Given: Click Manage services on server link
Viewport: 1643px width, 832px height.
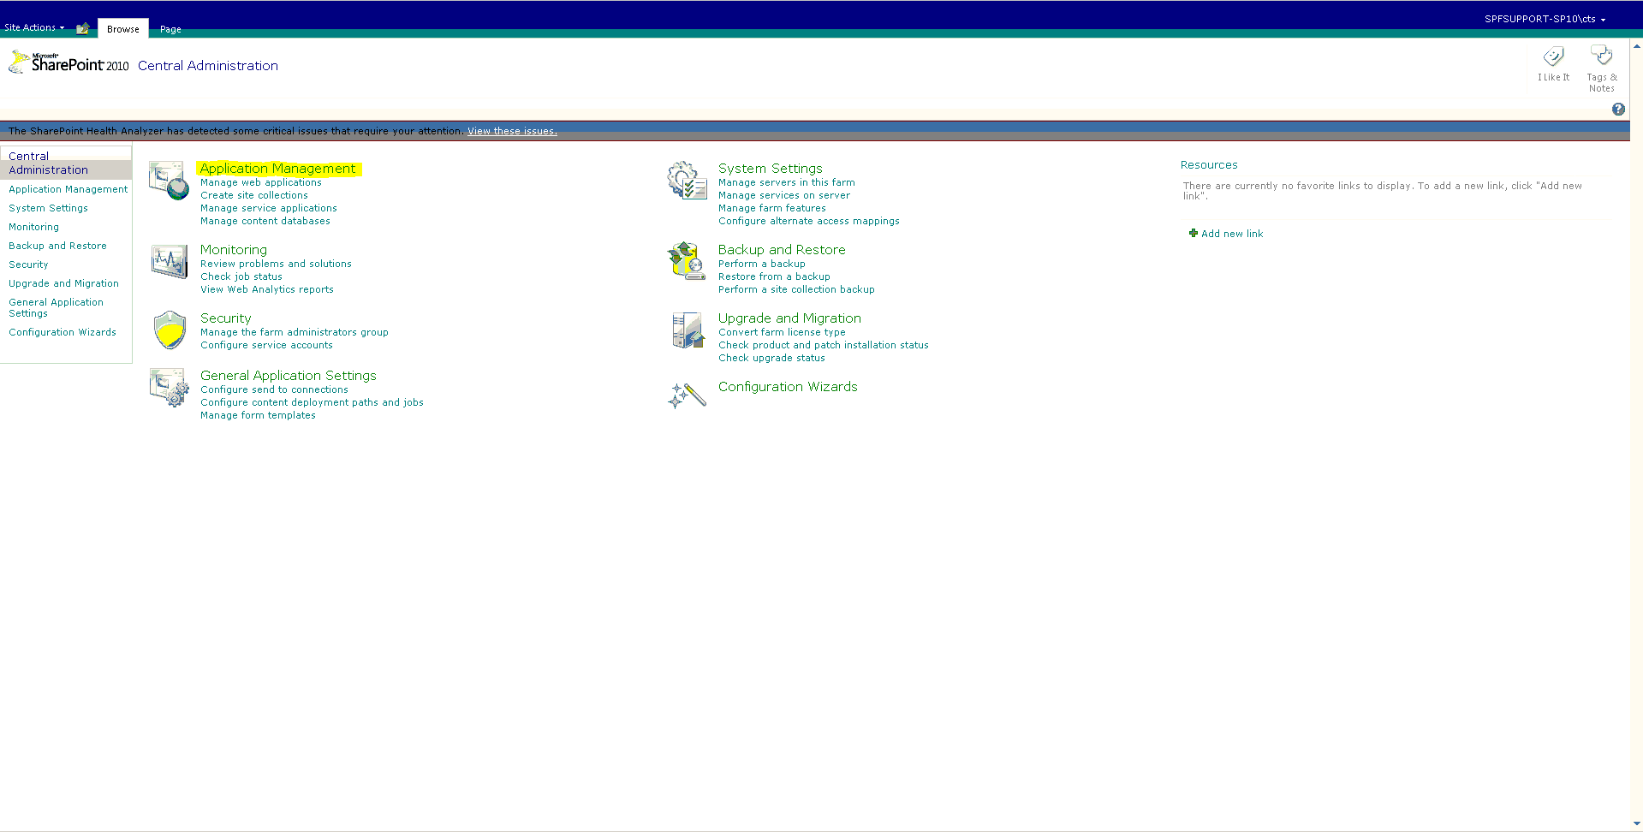Looking at the screenshot, I should [784, 195].
